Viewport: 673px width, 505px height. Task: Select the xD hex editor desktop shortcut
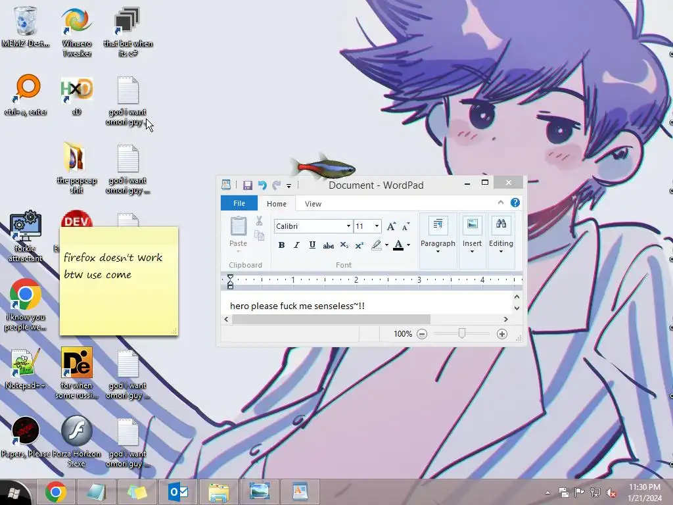[76, 96]
